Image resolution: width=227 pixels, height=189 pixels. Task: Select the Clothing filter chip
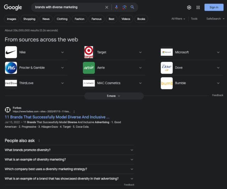62,19
